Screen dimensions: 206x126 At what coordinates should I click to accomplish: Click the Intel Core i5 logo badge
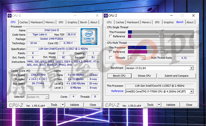tap(89, 36)
